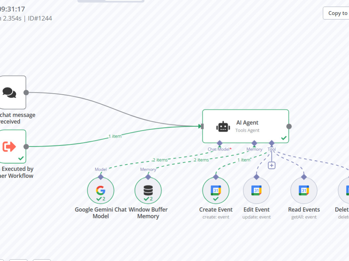Image resolution: width=349 pixels, height=261 pixels.
Task: Select the Window Buffer Memory node
Action: (x=148, y=191)
